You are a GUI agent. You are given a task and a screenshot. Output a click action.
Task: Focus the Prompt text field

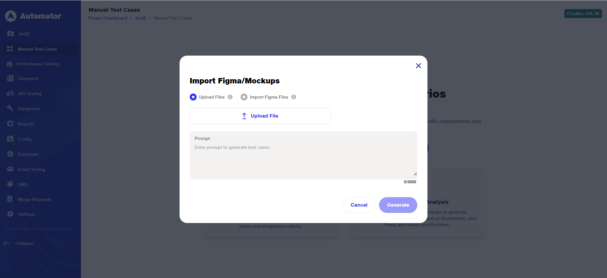click(x=303, y=160)
